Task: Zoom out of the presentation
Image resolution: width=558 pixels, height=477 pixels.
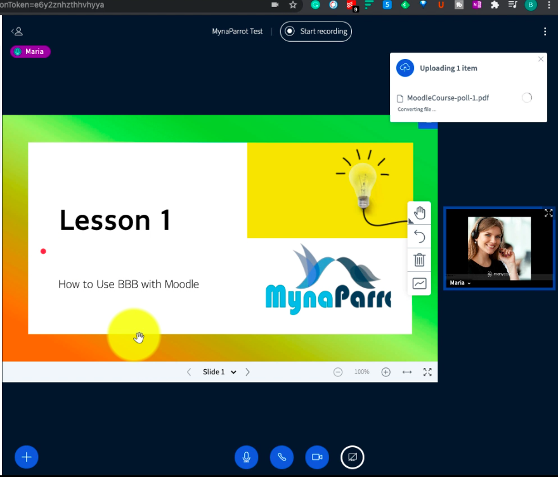Action: pos(338,372)
